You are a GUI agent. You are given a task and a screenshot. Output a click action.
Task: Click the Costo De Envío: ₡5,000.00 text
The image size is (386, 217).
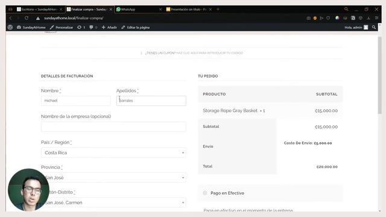[308, 143]
